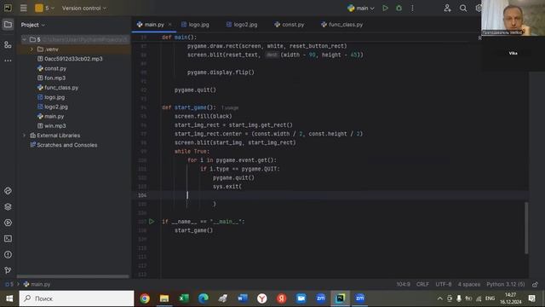Click caret position 104:9 in status bar
The height and width of the screenshot is (307, 545).
click(403, 284)
